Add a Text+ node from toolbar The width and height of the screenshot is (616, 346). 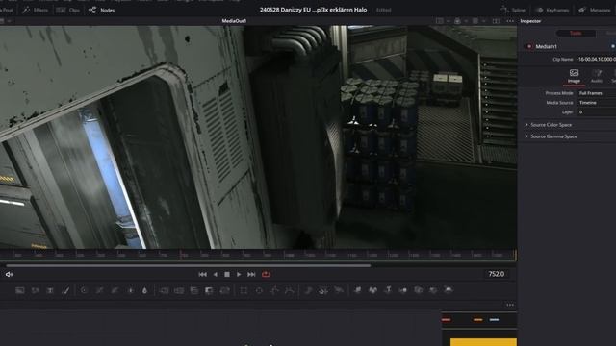[50, 290]
